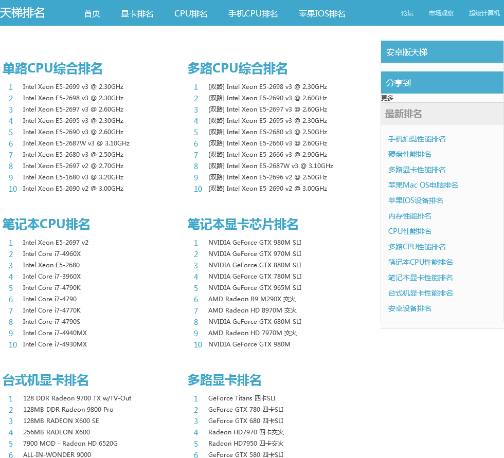Click the 多路CPU综合排名 heading
The height and width of the screenshot is (458, 504).
[x=238, y=68]
